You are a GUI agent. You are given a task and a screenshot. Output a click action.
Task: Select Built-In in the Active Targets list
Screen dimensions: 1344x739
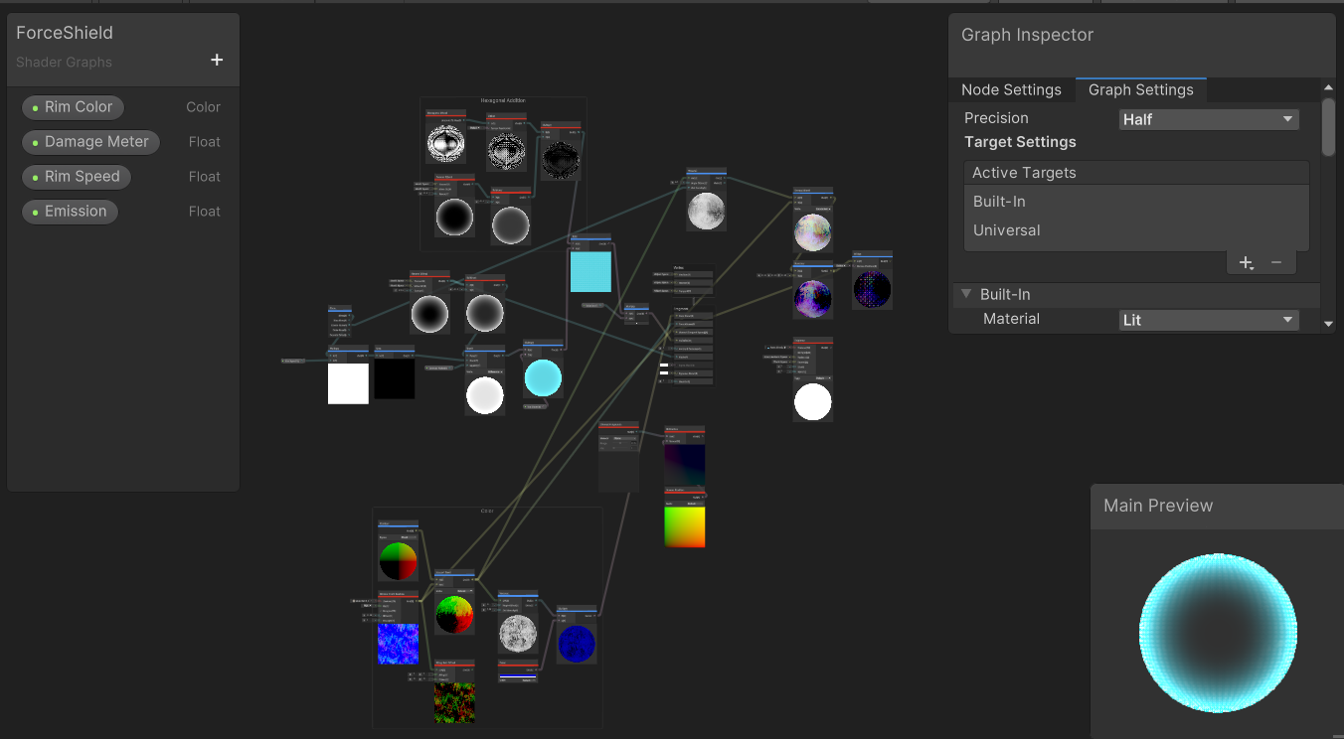tap(999, 201)
